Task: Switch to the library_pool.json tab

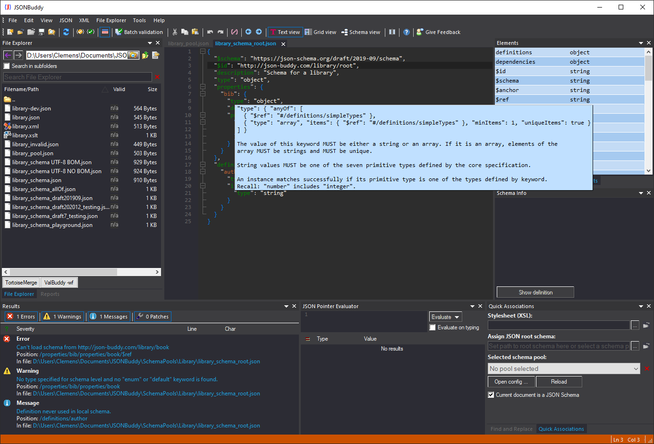Action: [x=188, y=43]
